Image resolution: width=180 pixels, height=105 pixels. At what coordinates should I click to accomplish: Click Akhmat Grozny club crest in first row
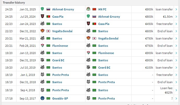(x=42, y=9)
